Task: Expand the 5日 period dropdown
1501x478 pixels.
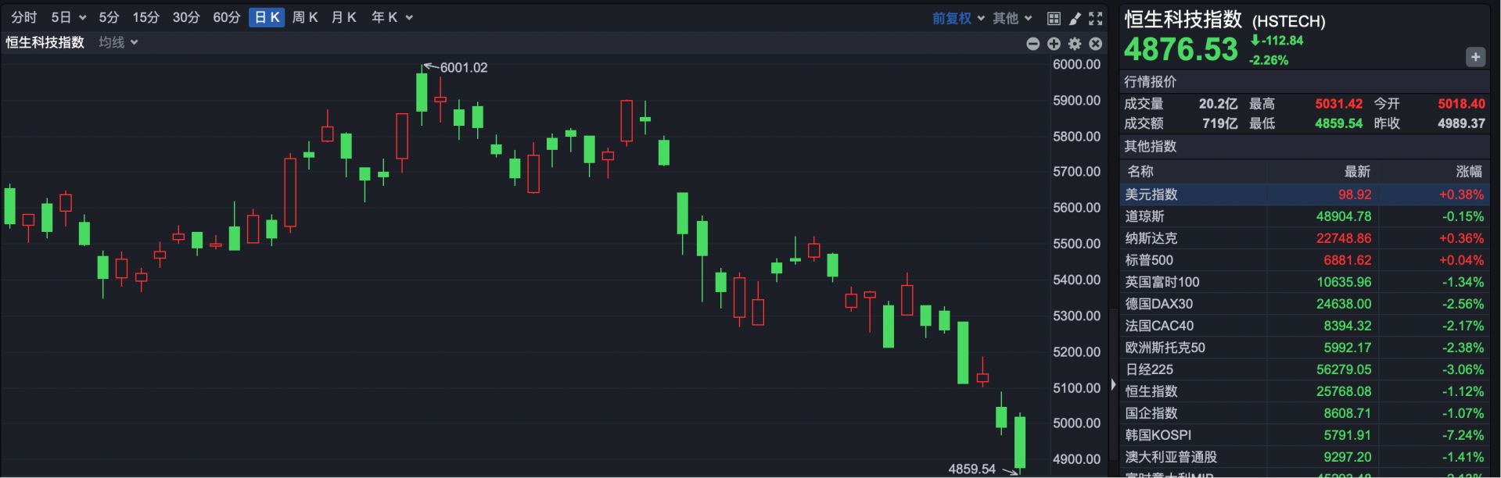Action: pos(68,17)
